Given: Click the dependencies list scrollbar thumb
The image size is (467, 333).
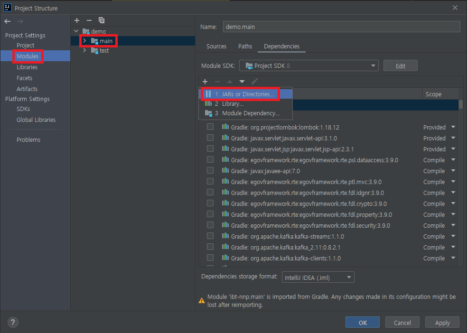Looking at the screenshot, I should (461, 104).
